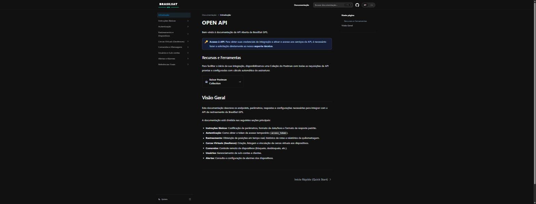This screenshot has height=204, width=536.
Task: Open Rastreamento e Dispositivos item
Action: [166, 34]
